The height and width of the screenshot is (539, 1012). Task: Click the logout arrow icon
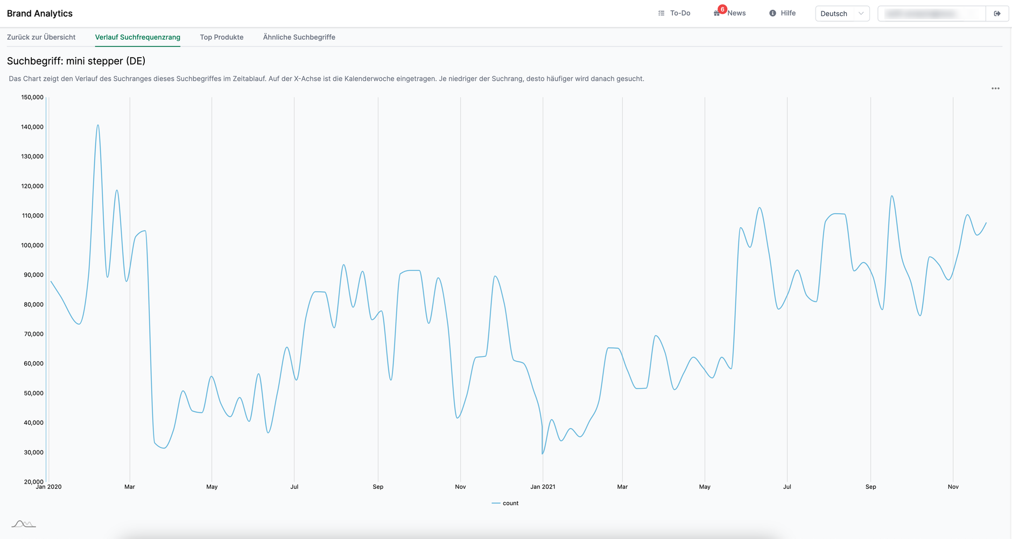pos(997,13)
